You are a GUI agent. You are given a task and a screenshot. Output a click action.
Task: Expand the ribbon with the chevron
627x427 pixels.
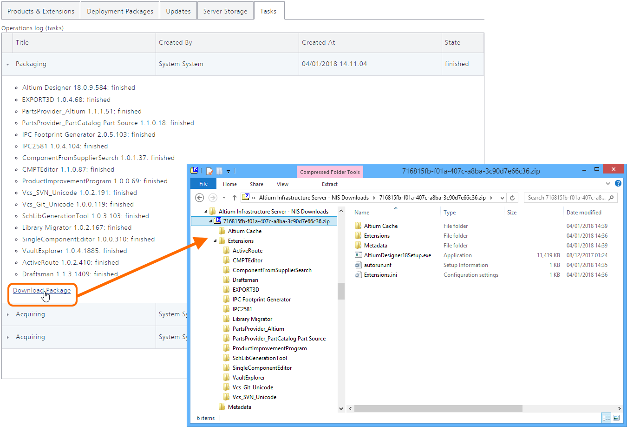tap(608, 183)
